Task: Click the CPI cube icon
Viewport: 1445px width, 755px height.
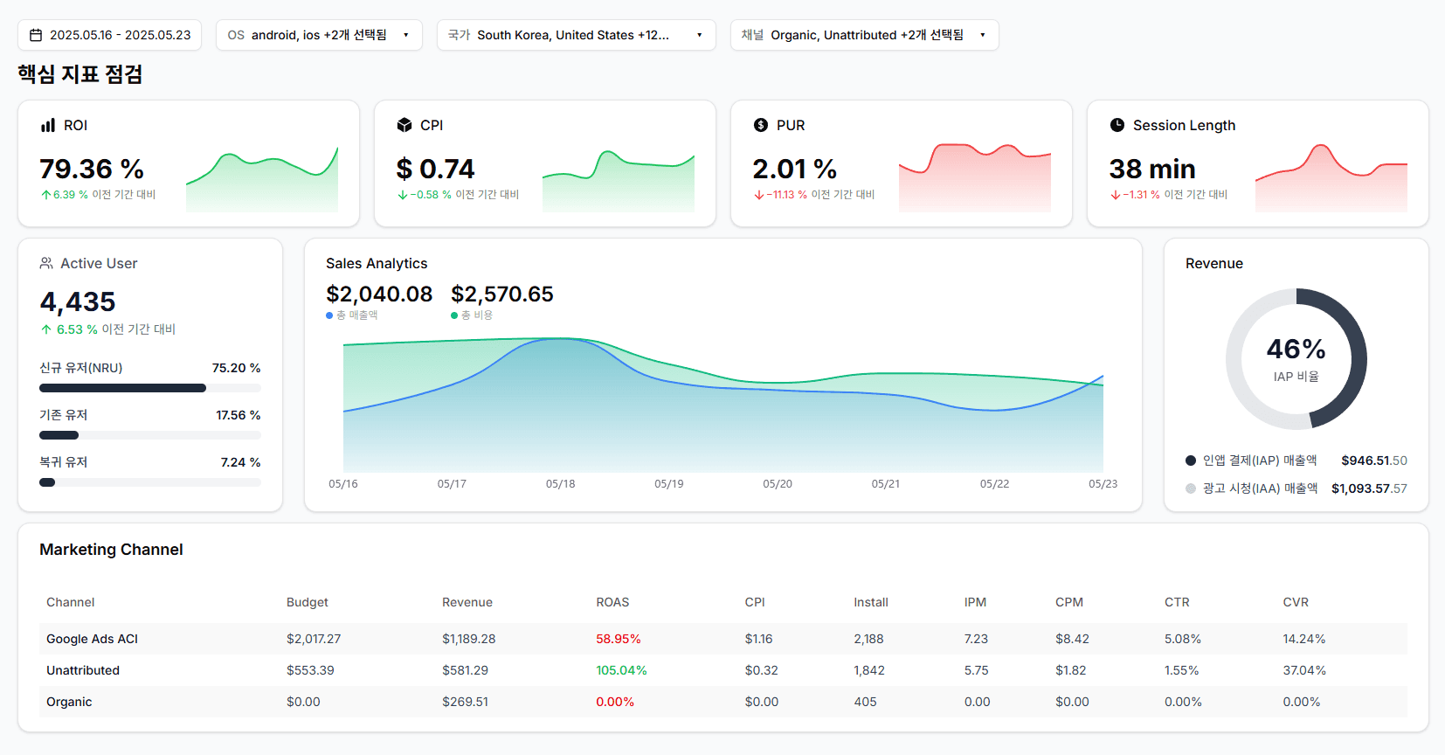Action: (404, 125)
